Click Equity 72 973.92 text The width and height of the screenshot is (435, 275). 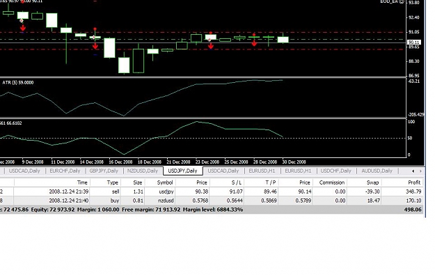coord(53,210)
